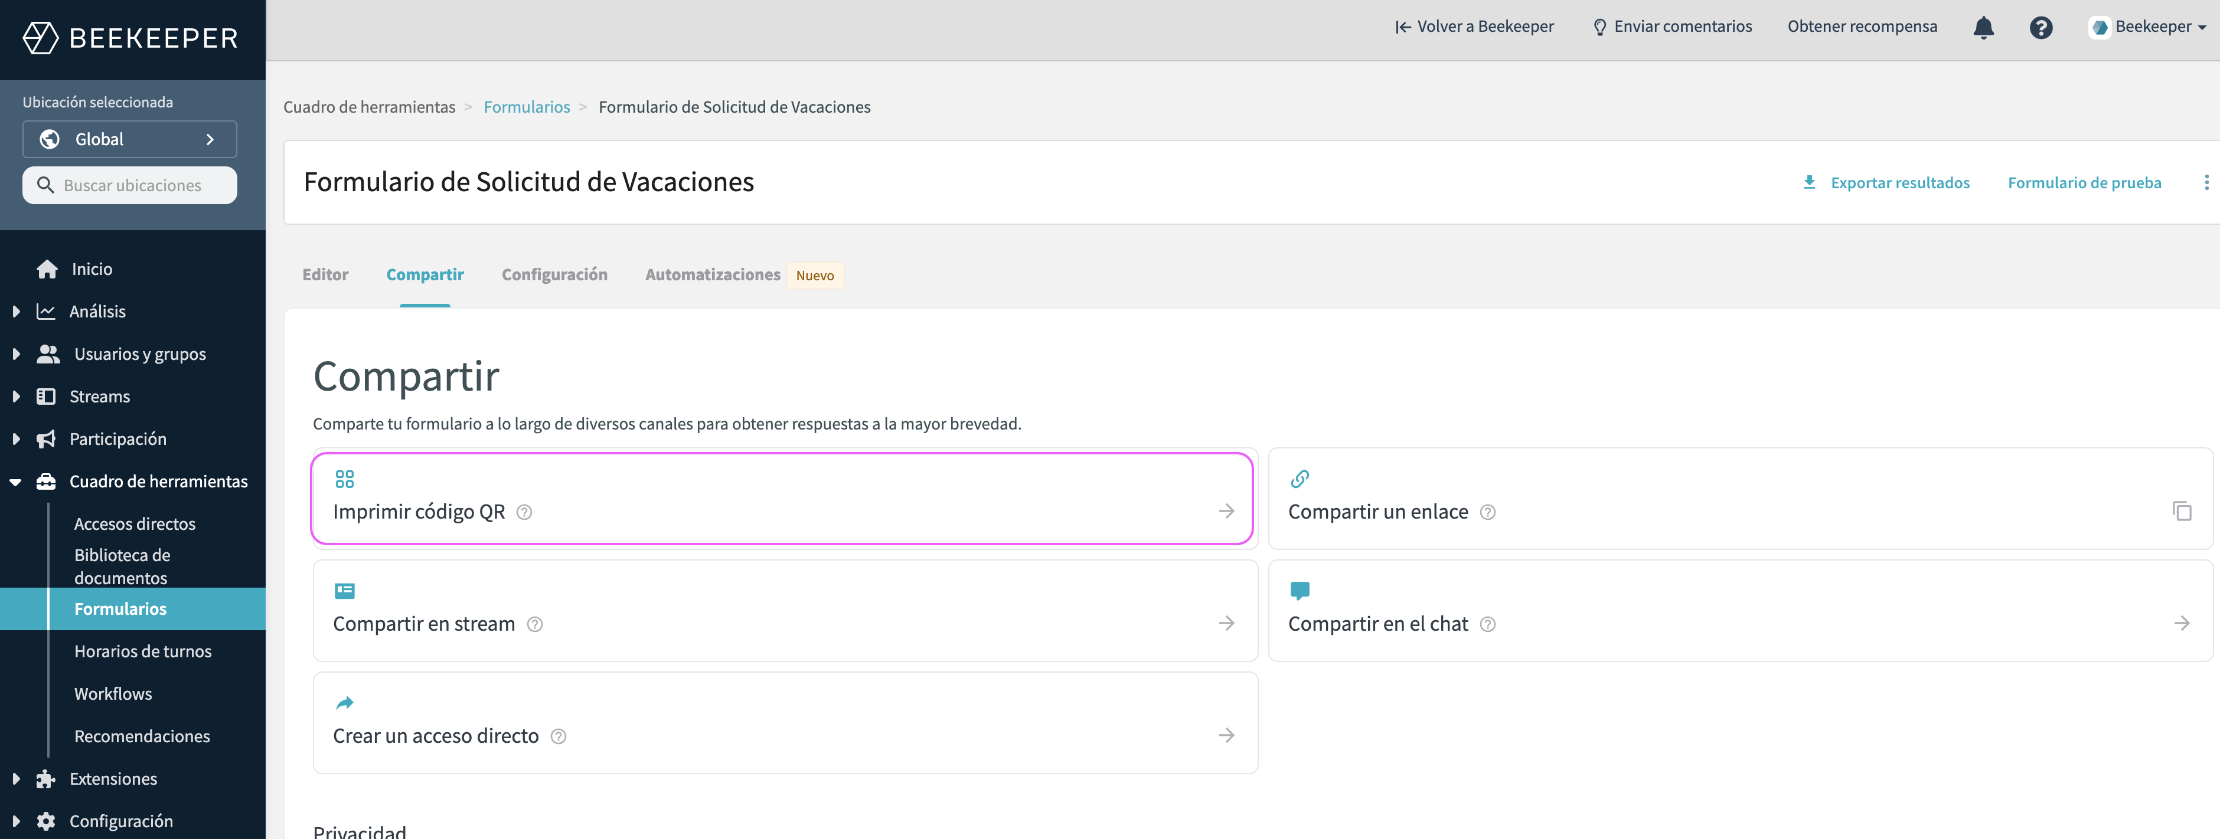Expand the Usuarios y grupos section
The height and width of the screenshot is (839, 2220).
coord(15,354)
